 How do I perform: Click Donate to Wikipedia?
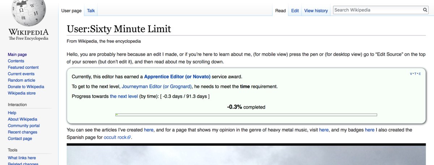tap(26, 87)
